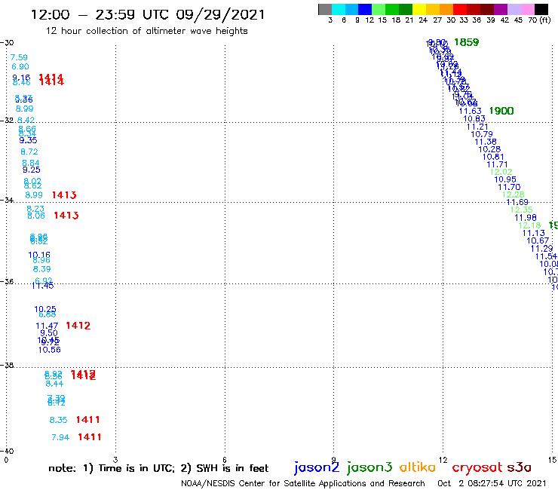Viewport: 558px width, 490px height.
Task: Click the wave height value '11.47'
Action: click(47, 326)
